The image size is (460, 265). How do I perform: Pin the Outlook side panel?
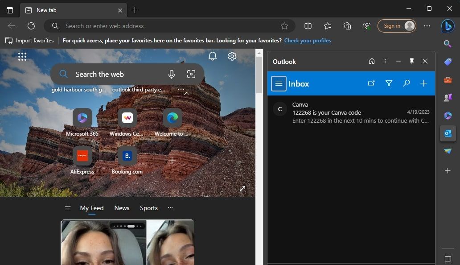pos(411,61)
